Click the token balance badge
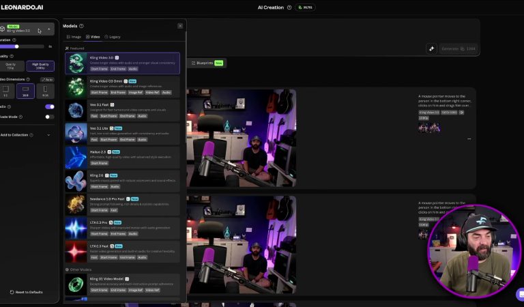This screenshot has width=524, height=307. pyautogui.click(x=305, y=8)
